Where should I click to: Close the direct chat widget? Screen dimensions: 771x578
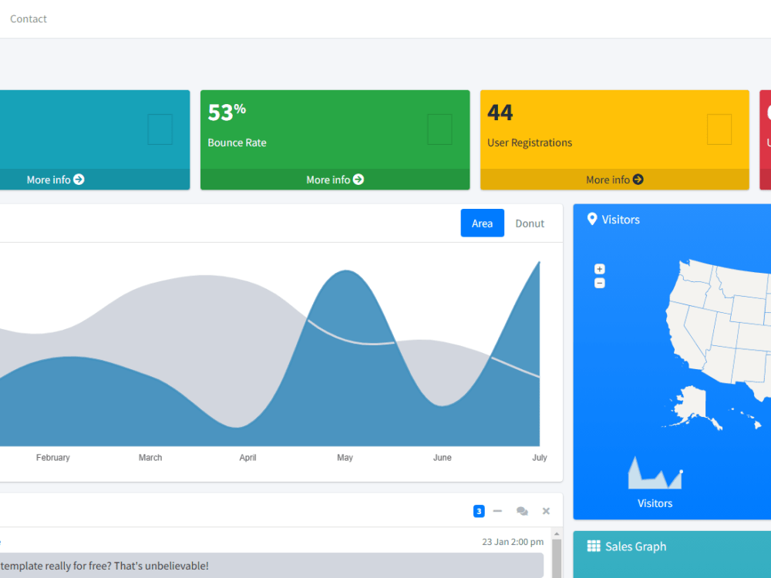click(546, 511)
